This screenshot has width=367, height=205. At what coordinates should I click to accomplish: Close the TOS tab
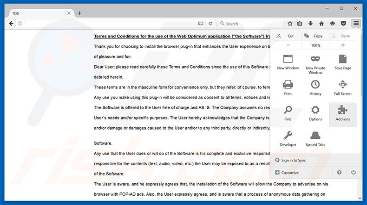69,13
